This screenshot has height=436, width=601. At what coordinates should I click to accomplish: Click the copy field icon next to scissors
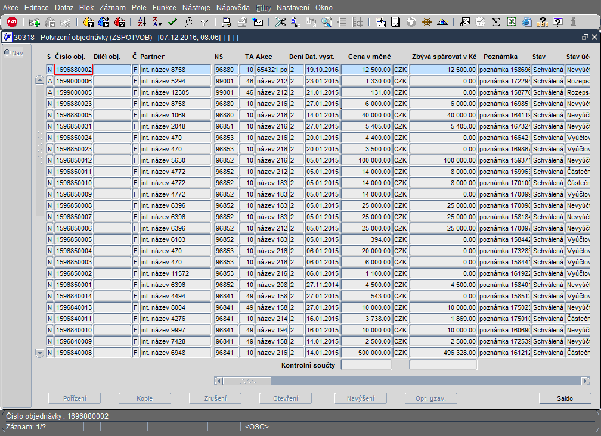[296, 22]
